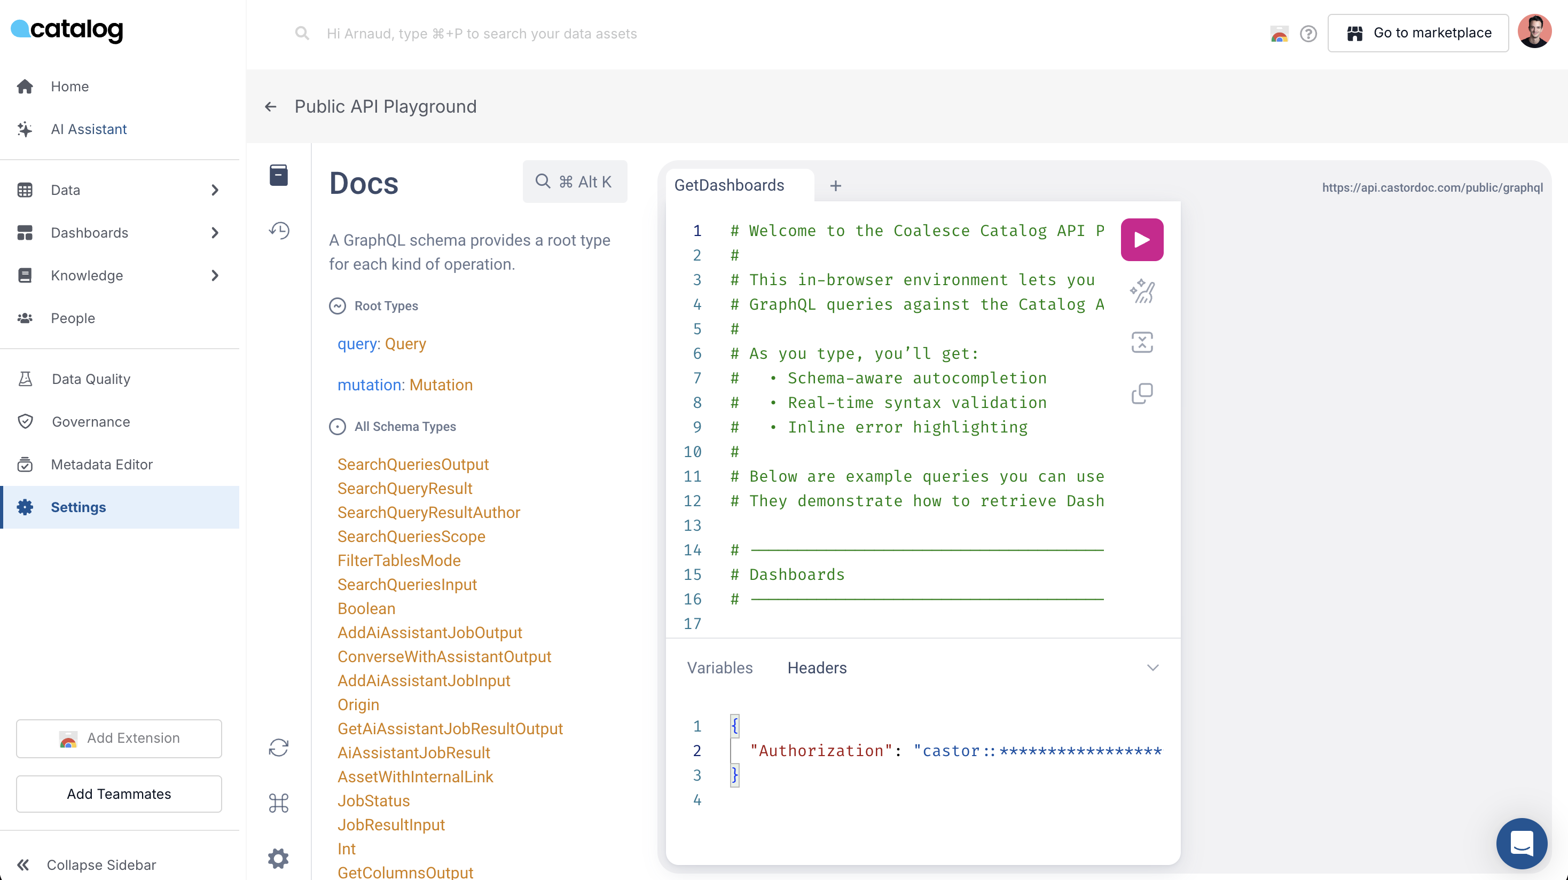The height and width of the screenshot is (880, 1568).
Task: Open the Docs panel book icon
Action: (279, 175)
